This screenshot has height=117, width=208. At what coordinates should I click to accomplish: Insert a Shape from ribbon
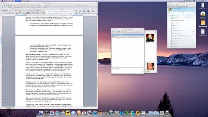click(x=84, y=12)
